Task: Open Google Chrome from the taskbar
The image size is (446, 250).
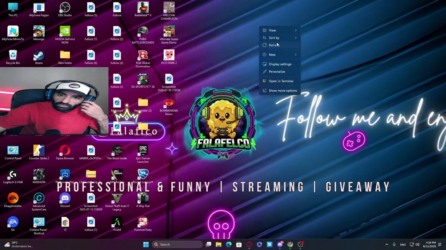Action: click(x=290, y=244)
